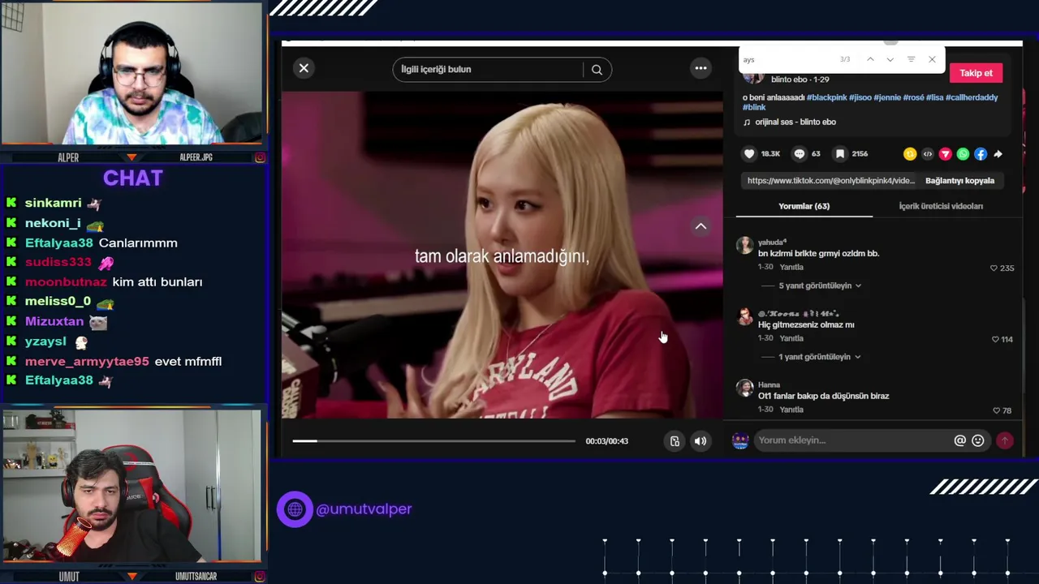Share video to Facebook
1039x584 pixels.
tap(981, 154)
